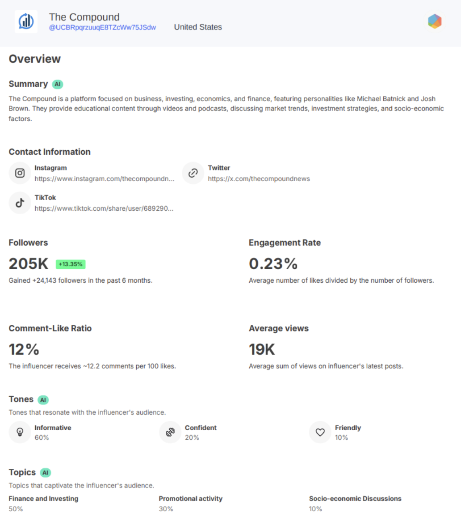
Task: Click The Compound channel title
Action: (84, 17)
